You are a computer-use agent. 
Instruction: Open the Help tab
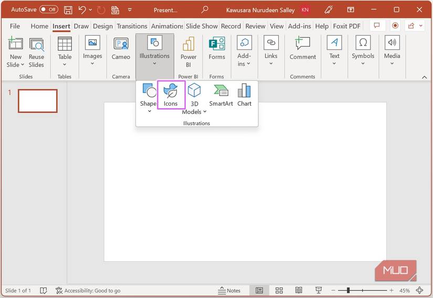[322, 26]
